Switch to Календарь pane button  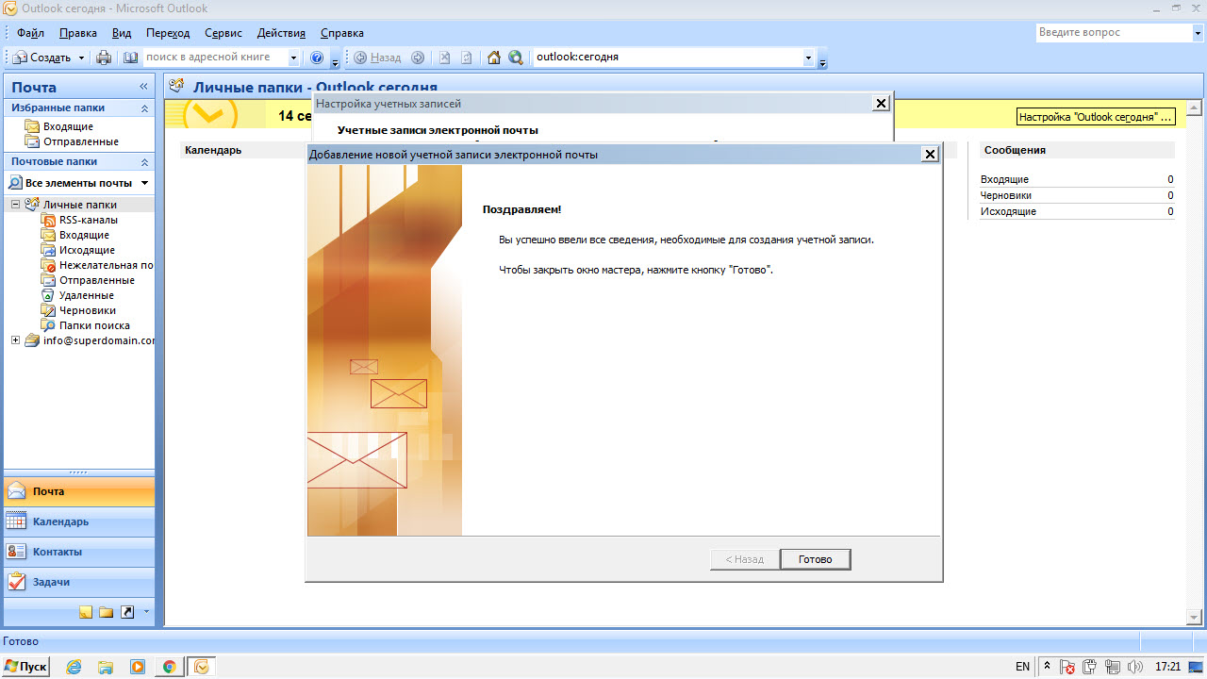pos(78,522)
